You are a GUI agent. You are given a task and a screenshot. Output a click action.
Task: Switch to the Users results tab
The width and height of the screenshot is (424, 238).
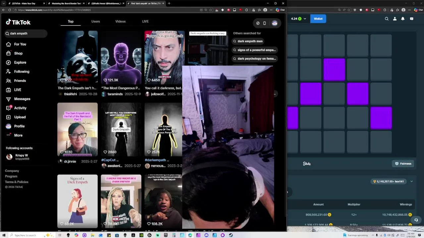coord(95,21)
